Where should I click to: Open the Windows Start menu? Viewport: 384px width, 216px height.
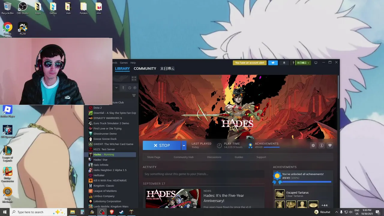pyautogui.click(x=5, y=212)
